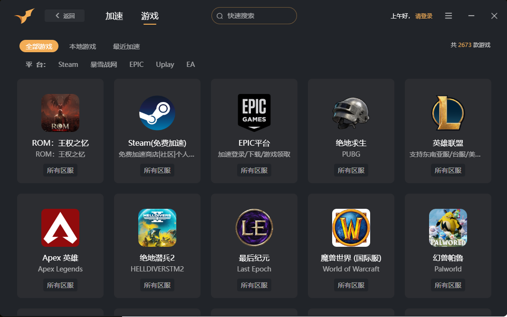
Task: Open the 请登录 login link
Action: tap(424, 16)
